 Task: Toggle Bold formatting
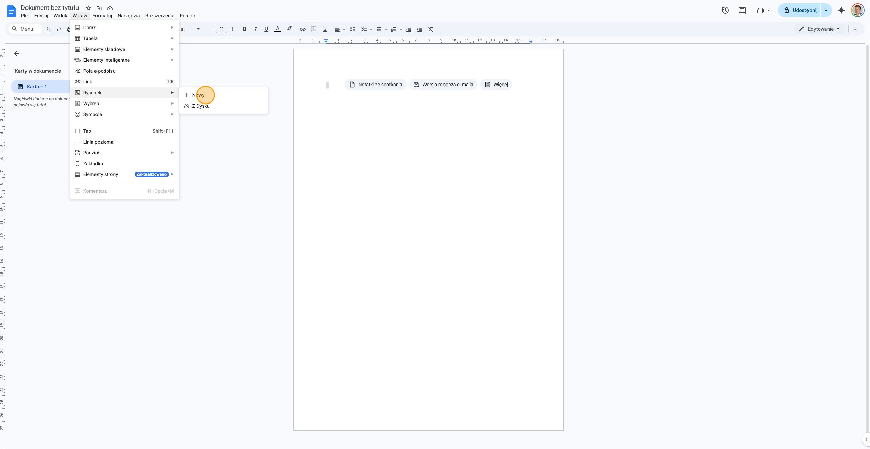point(244,29)
